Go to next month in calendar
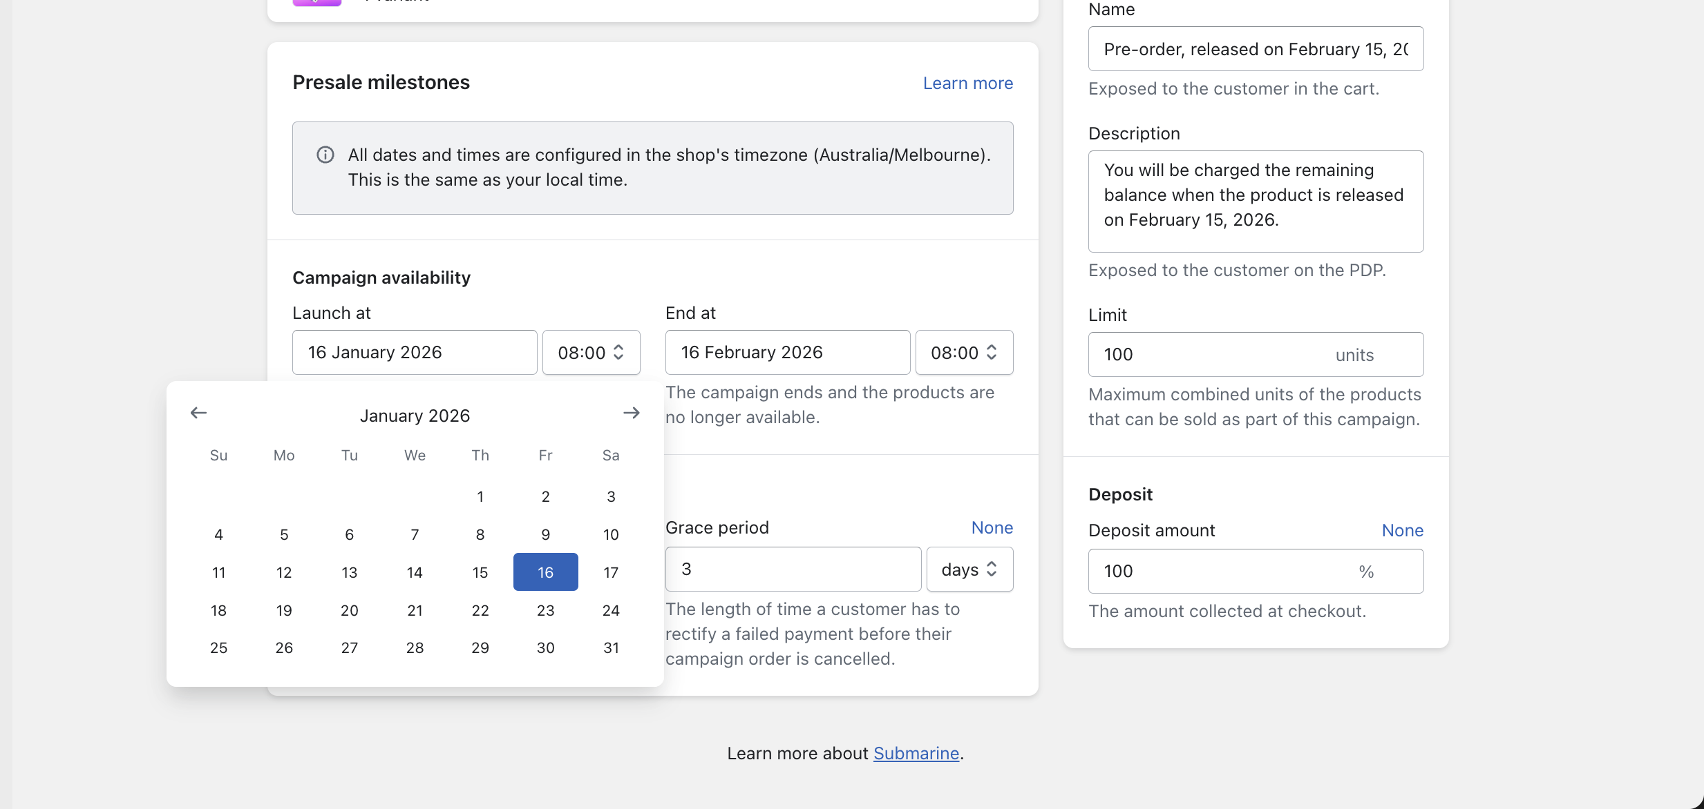Image resolution: width=1704 pixels, height=809 pixels. coord(631,413)
